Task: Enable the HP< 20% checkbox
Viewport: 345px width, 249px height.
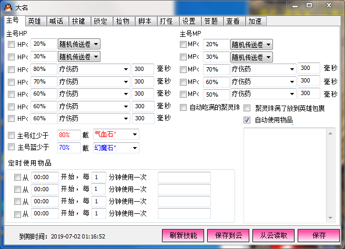Action: (x=11, y=45)
